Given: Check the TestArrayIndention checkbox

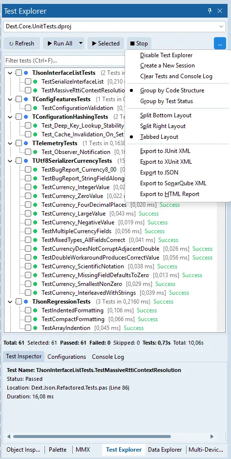Looking at the screenshot, I should 28,328.
